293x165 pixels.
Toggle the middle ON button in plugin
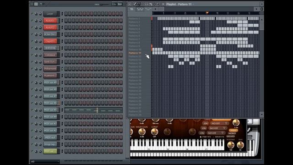click(x=204, y=128)
